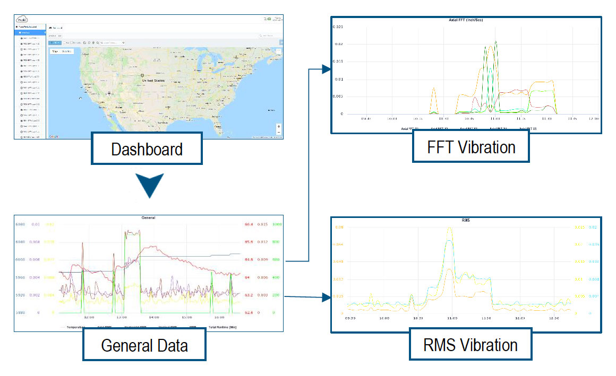Click the user account area in the top-right corner
Viewport: 616px width, 376px height.
(x=277, y=19)
